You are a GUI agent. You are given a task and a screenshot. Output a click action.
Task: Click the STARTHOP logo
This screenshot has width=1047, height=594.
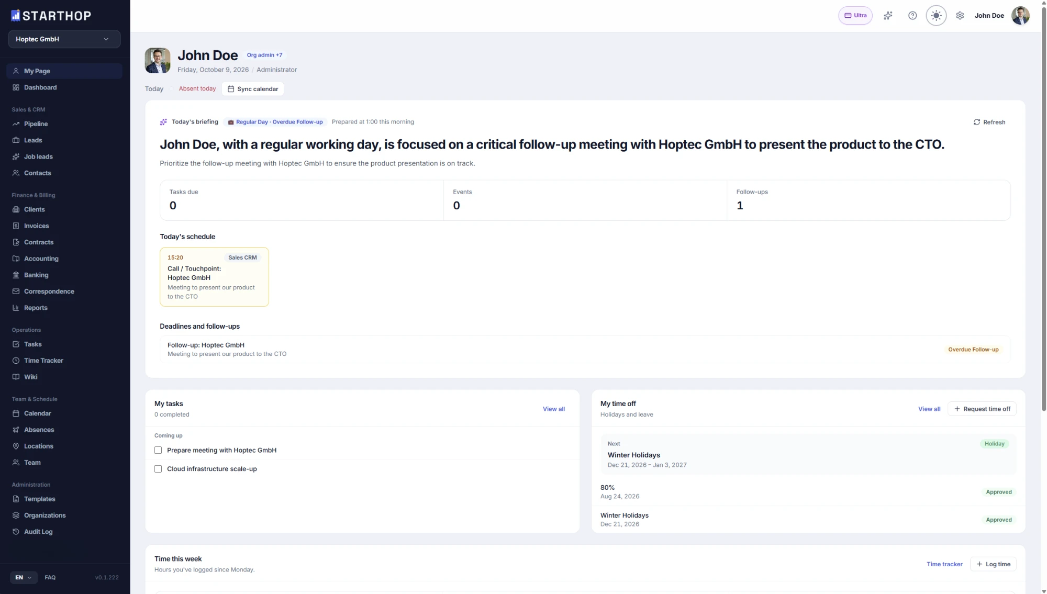[x=51, y=16]
